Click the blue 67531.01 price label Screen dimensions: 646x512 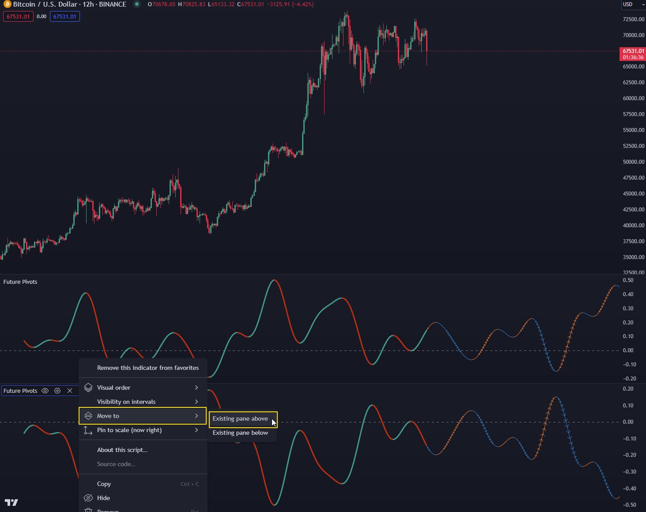[x=65, y=16]
